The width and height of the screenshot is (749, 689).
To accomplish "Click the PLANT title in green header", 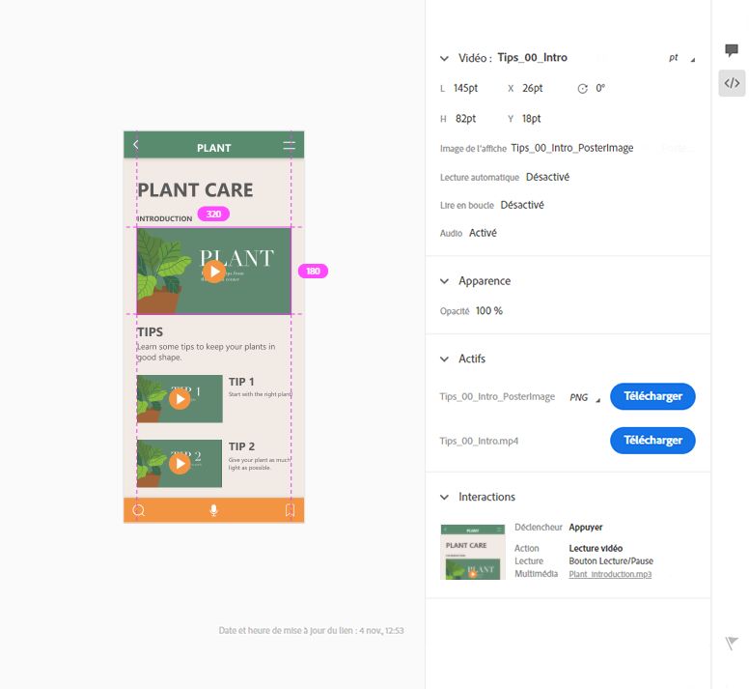I will tap(214, 148).
